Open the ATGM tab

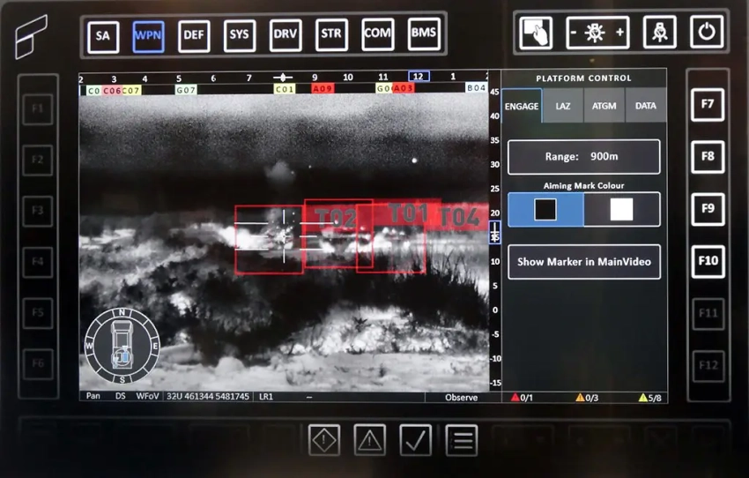(x=604, y=106)
